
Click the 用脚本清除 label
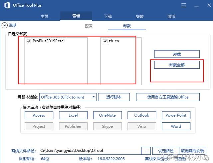[x=28, y=97]
